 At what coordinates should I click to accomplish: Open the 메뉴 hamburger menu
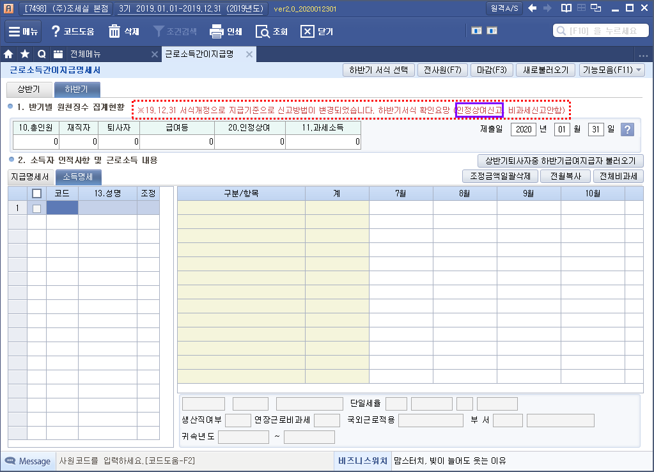tap(23, 31)
